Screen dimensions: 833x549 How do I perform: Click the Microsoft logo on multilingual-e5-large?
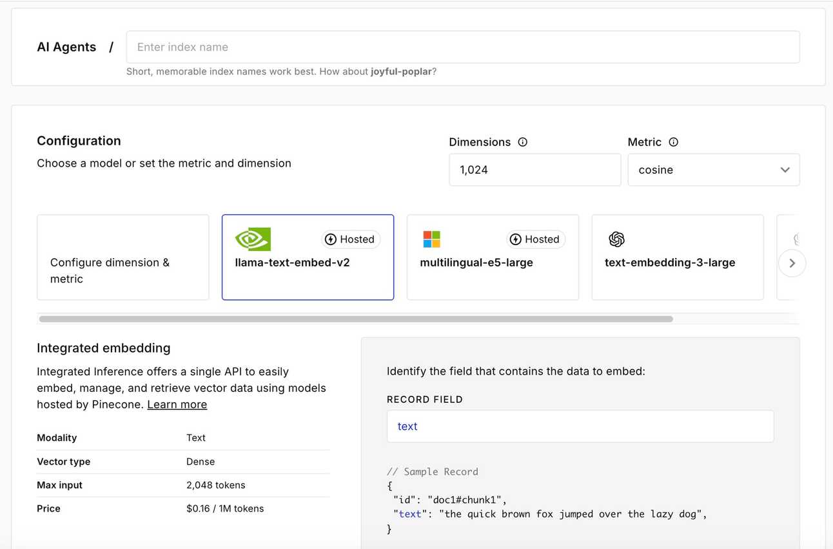pos(431,239)
